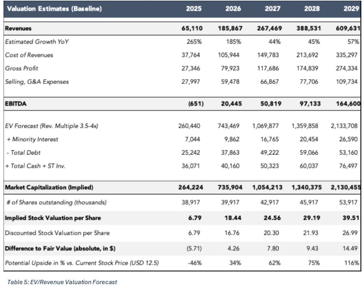The width and height of the screenshot is (362, 288).
Task: Click the '+ Total Cash + ST Inv.' label
Action: pyautogui.click(x=35, y=166)
